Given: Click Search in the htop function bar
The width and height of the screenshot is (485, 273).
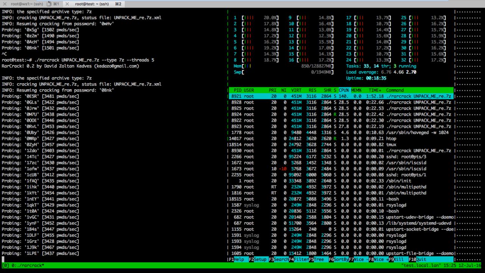Looking at the screenshot, I should [x=281, y=260].
